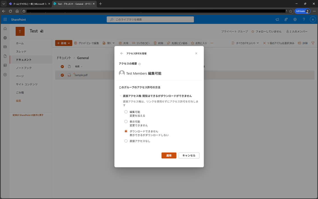Open ページ in site navigation
The width and height of the screenshot is (318, 199).
pyautogui.click(x=20, y=76)
